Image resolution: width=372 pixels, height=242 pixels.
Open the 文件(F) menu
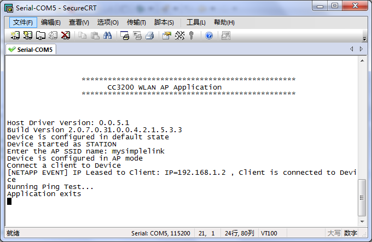coord(23,22)
